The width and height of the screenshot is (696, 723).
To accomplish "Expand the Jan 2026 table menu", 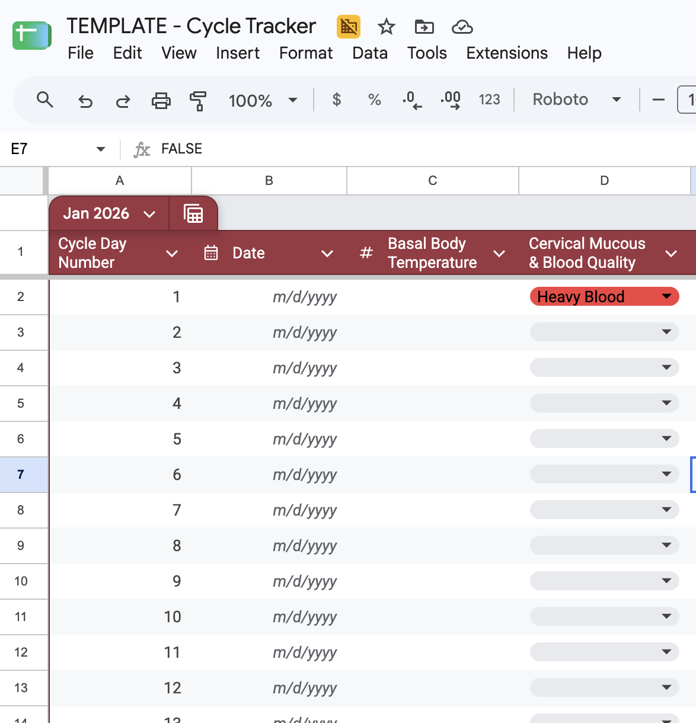I will tap(149, 214).
